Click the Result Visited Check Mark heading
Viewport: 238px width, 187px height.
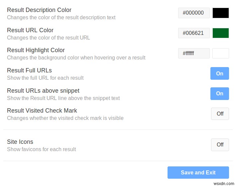coord(42,111)
